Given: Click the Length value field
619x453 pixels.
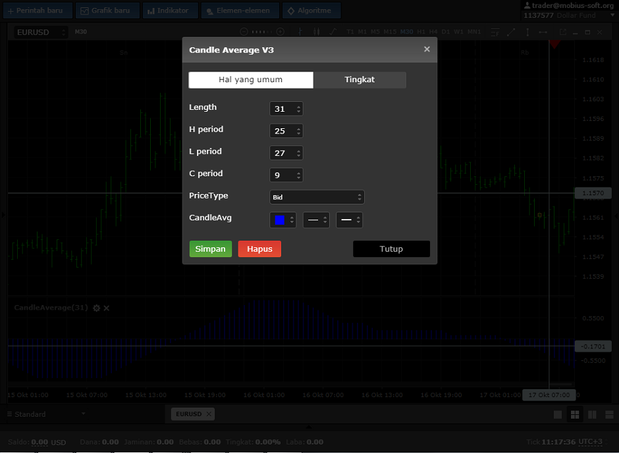Looking at the screenshot, I should pos(282,109).
